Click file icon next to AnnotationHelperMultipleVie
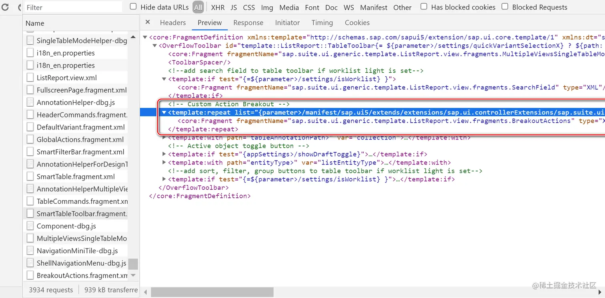 30,189
